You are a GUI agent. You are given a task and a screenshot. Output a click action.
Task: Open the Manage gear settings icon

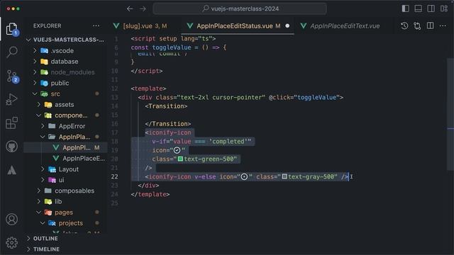click(11, 242)
